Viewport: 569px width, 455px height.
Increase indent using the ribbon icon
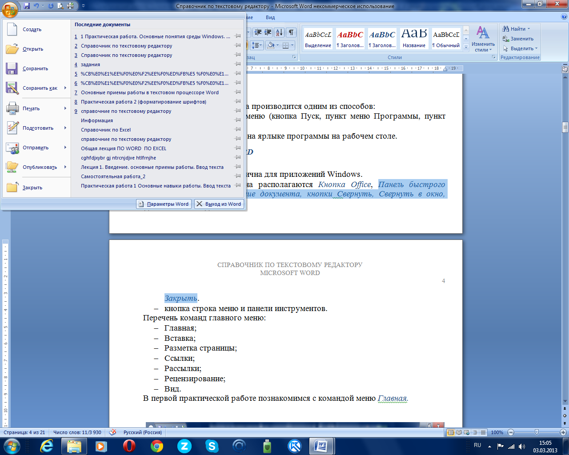[x=268, y=32]
